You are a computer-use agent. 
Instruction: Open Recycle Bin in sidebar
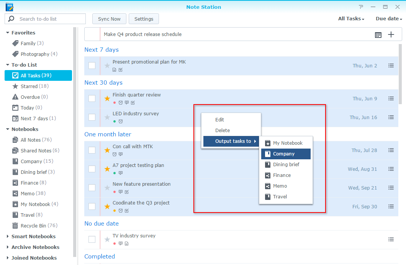pos(34,226)
